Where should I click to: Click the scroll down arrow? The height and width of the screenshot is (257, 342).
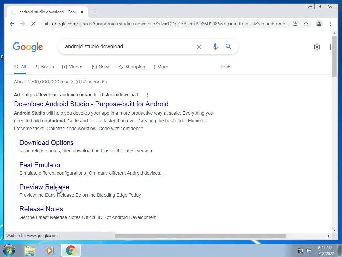(334, 230)
